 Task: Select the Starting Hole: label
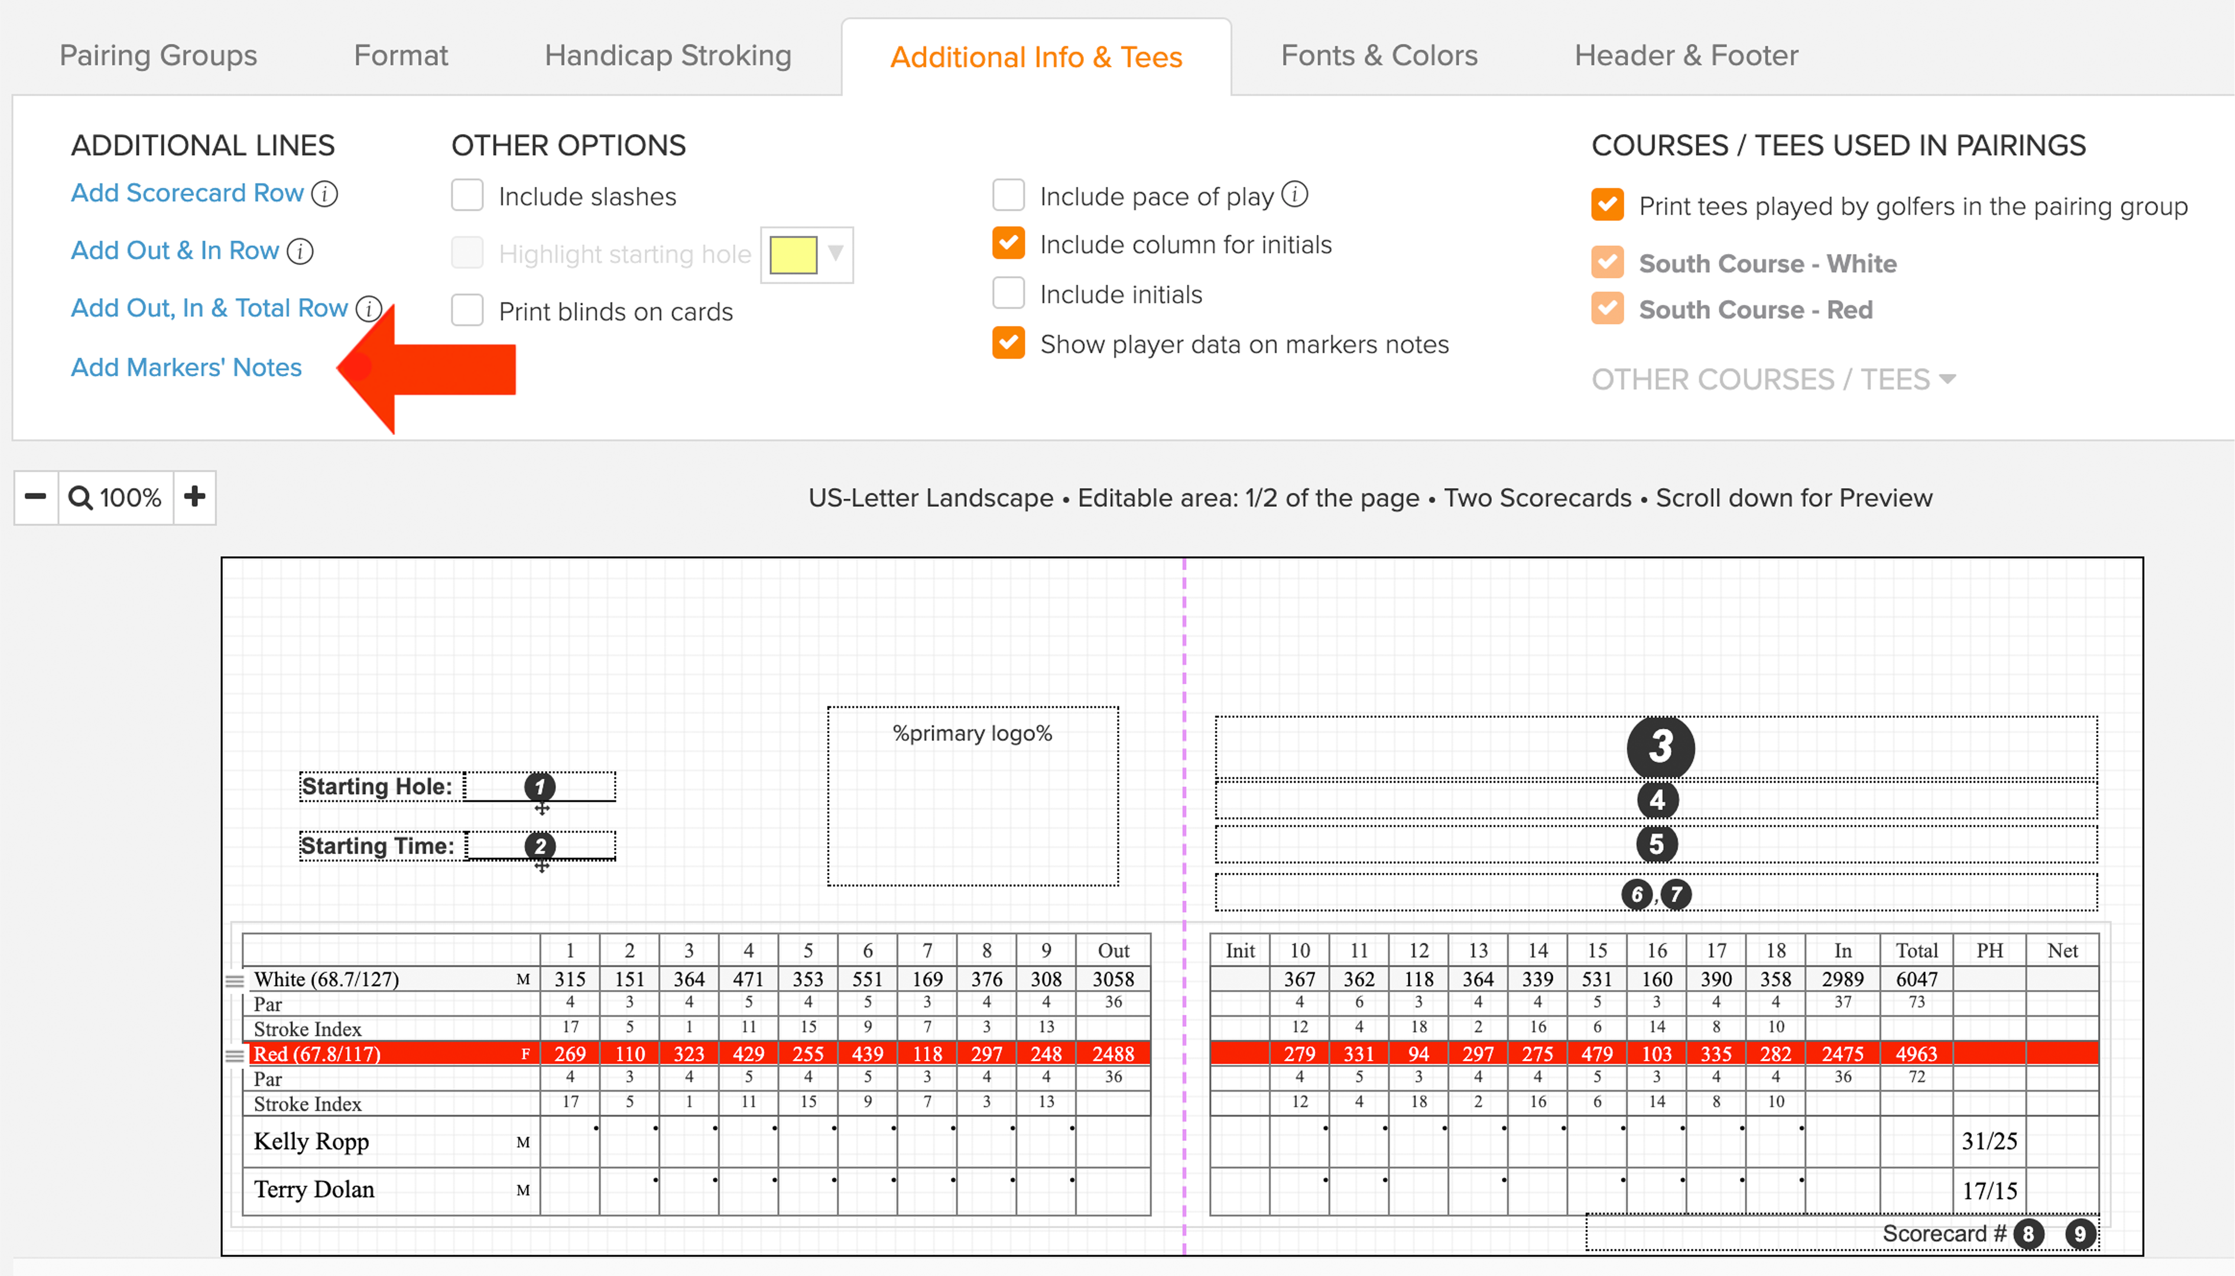click(x=378, y=786)
